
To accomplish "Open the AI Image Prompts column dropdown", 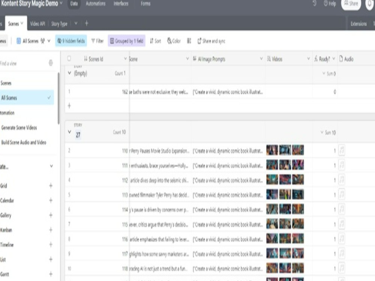I will pos(261,59).
